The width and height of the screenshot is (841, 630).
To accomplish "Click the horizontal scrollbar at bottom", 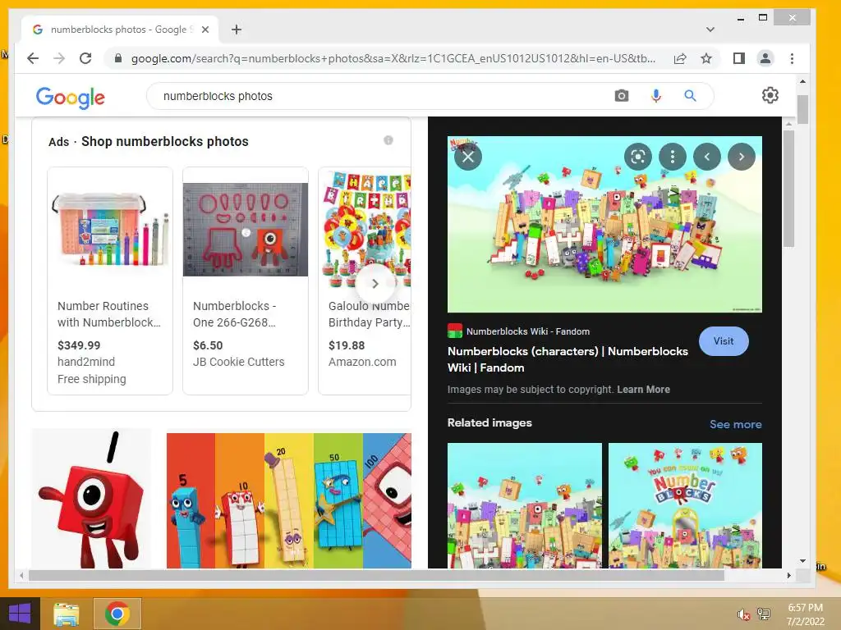I will point(376,575).
